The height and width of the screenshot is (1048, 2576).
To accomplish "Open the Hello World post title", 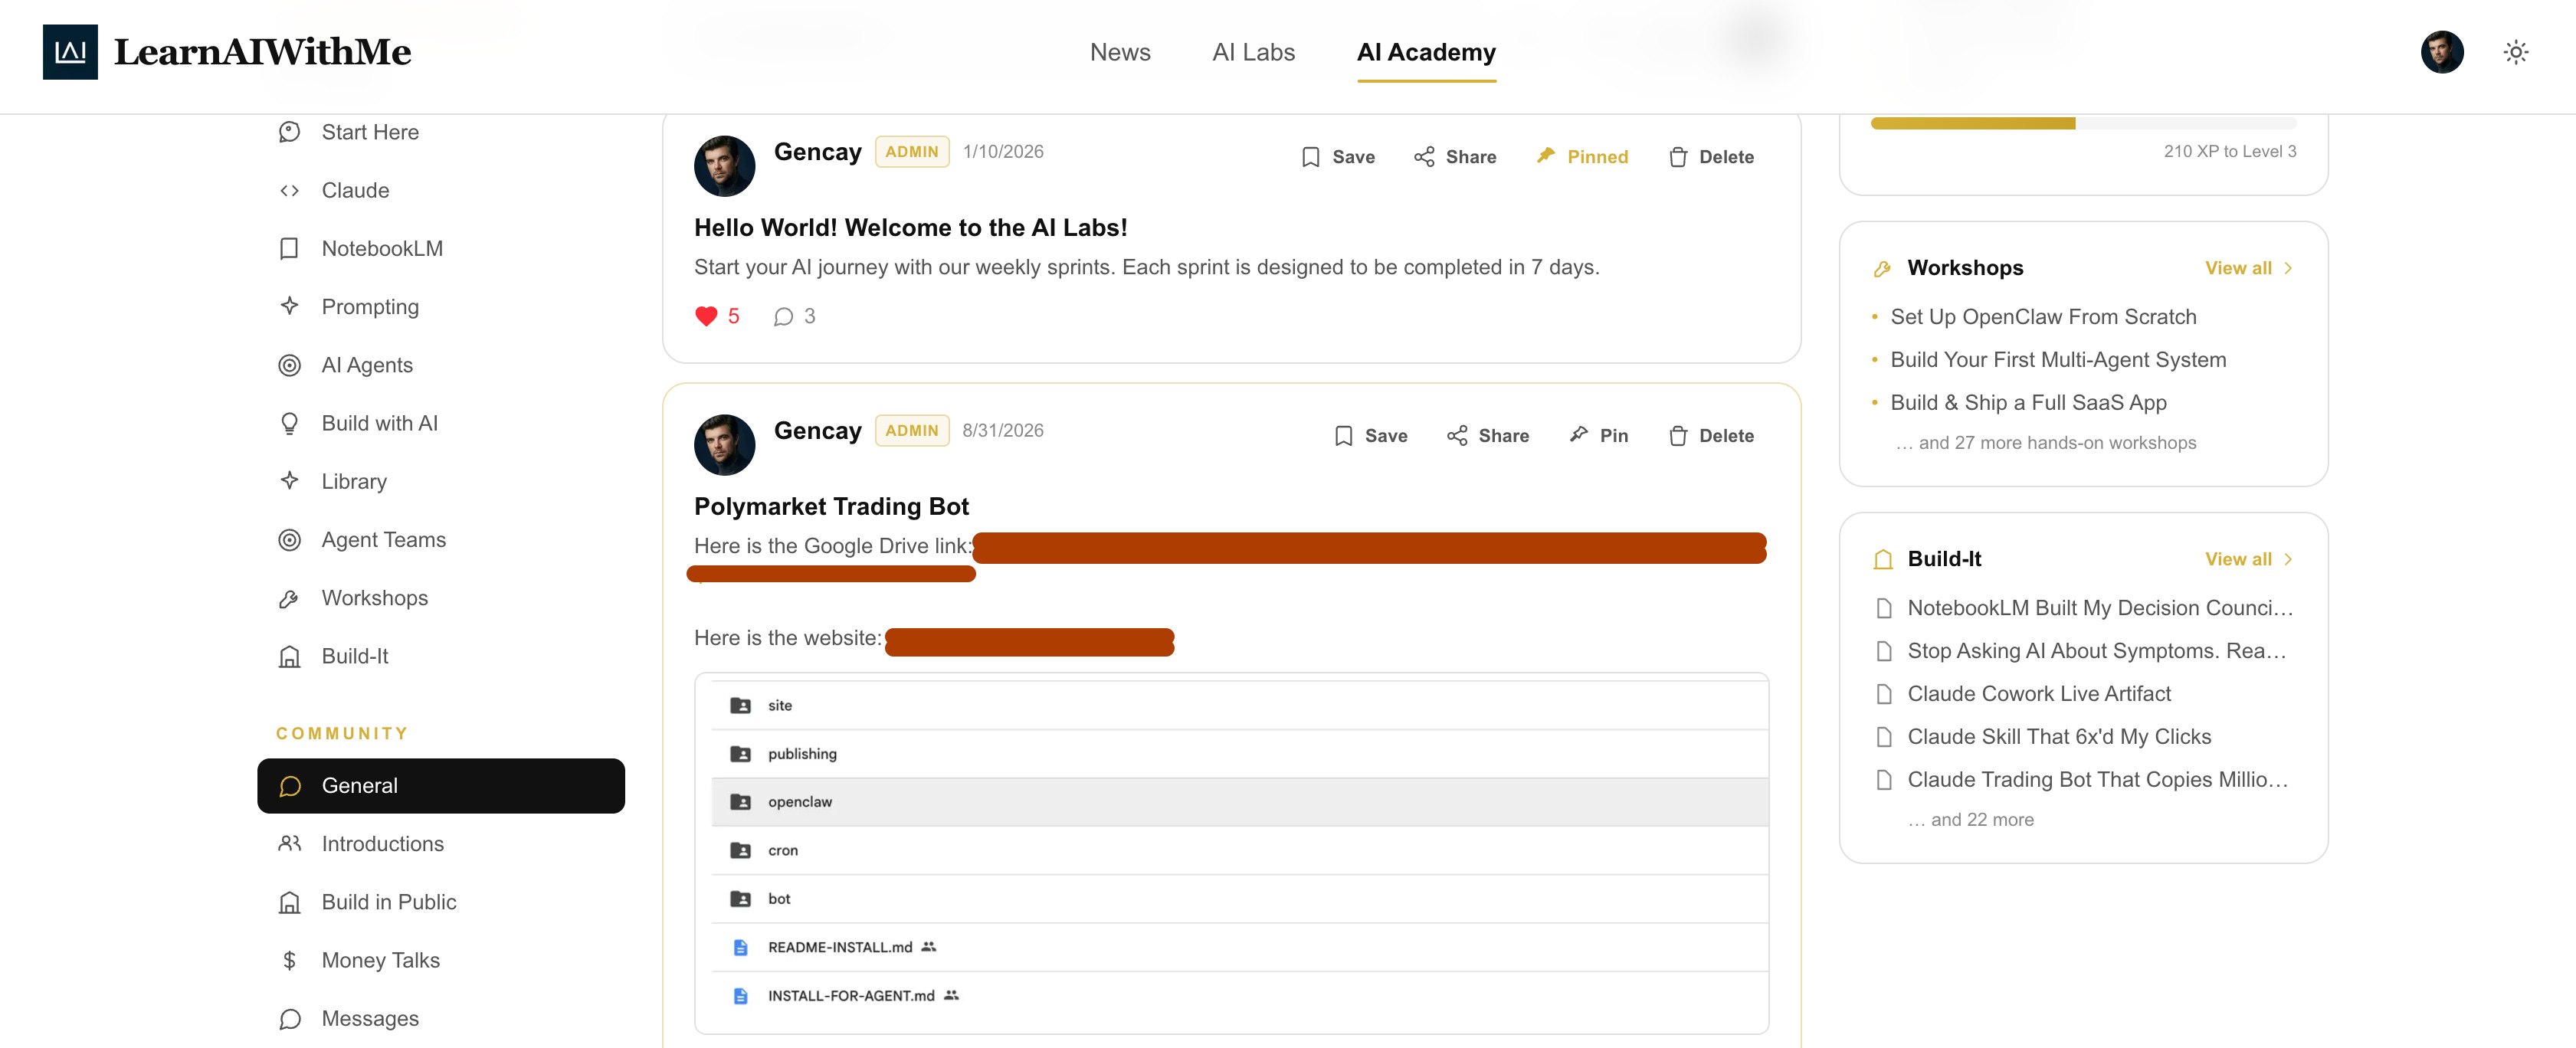I will [910, 227].
